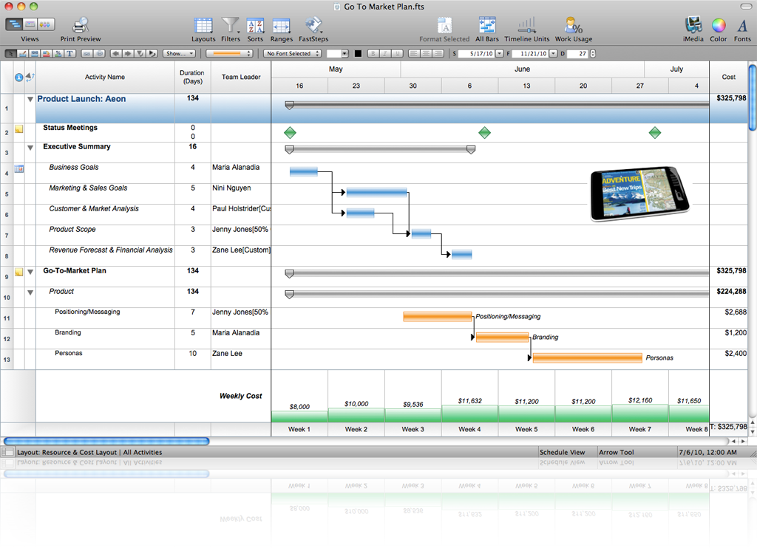This screenshot has height=548, width=757.
Task: Click the black color swatch
Action: (359, 53)
